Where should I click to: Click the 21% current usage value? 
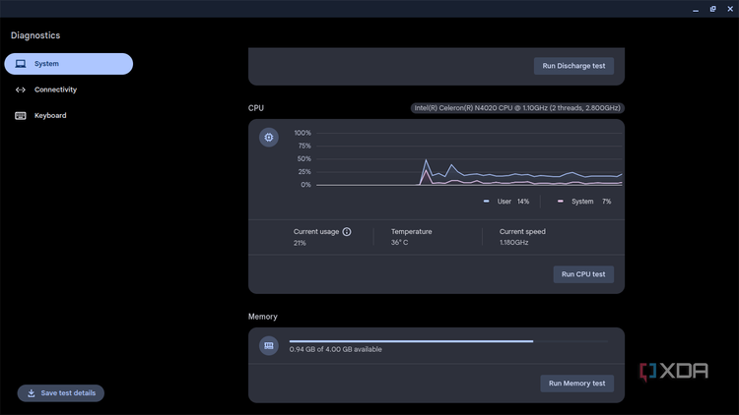coord(300,243)
